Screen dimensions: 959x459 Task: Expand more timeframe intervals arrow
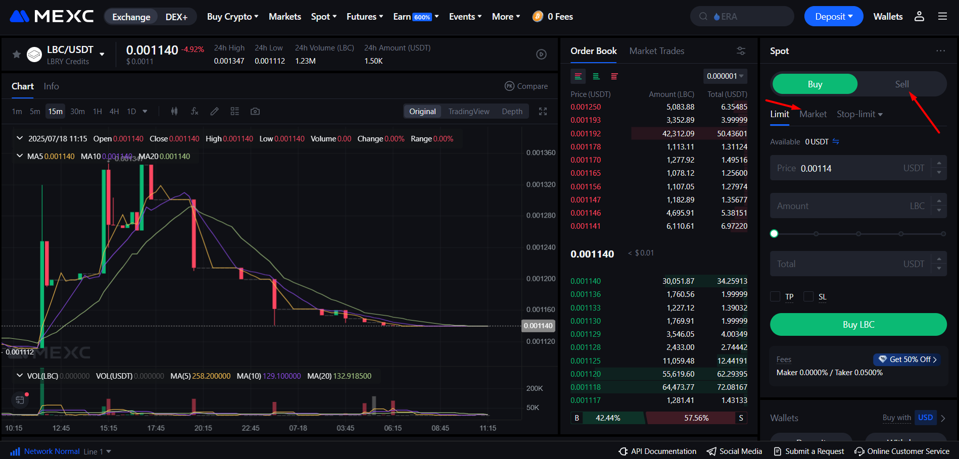145,112
